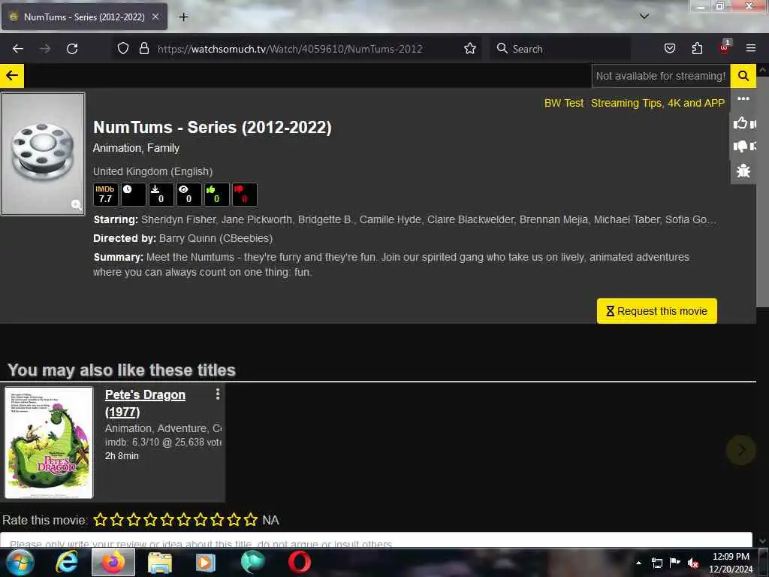
Task: Open the BW Test link
Action: point(563,103)
